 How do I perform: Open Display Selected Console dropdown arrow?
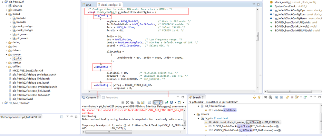point(175,102)
